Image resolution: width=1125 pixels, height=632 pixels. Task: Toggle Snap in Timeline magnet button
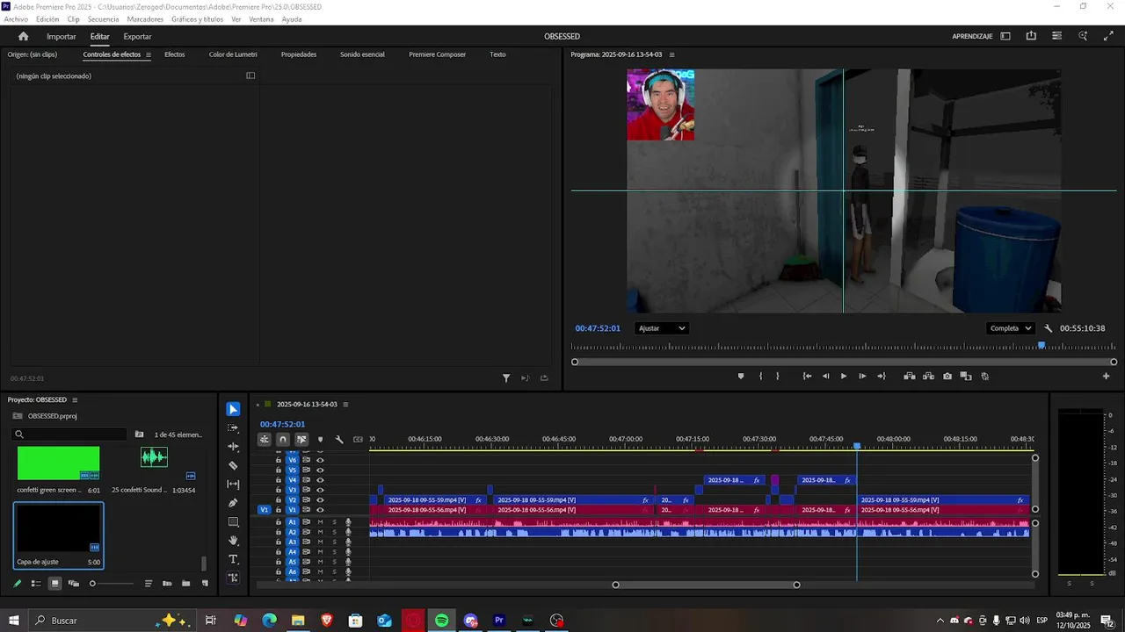point(283,440)
